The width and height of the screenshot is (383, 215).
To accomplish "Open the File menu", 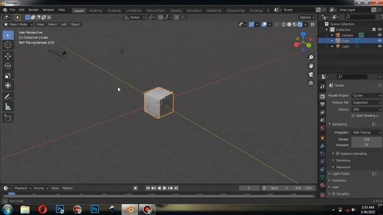I will coord(13,10).
